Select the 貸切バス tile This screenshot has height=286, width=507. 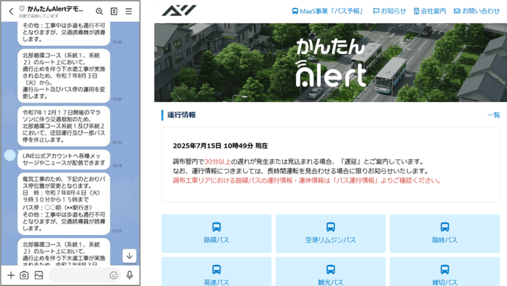445,272
